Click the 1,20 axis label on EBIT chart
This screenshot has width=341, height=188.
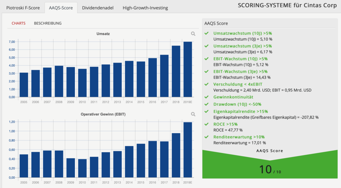12,122
